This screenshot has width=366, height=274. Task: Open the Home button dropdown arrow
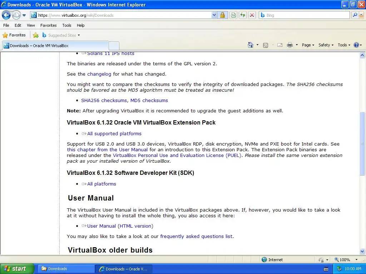[257, 45]
